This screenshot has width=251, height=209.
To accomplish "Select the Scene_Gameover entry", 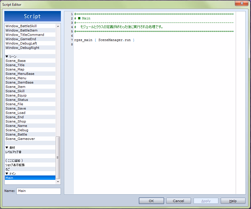I will [20, 139].
